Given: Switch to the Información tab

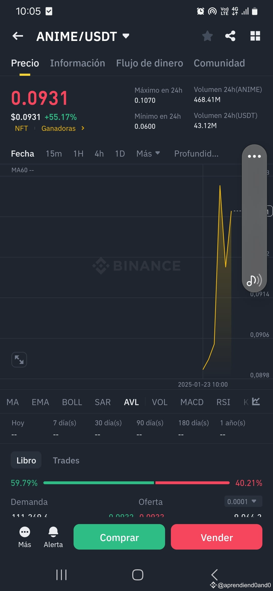Looking at the screenshot, I should 77,63.
